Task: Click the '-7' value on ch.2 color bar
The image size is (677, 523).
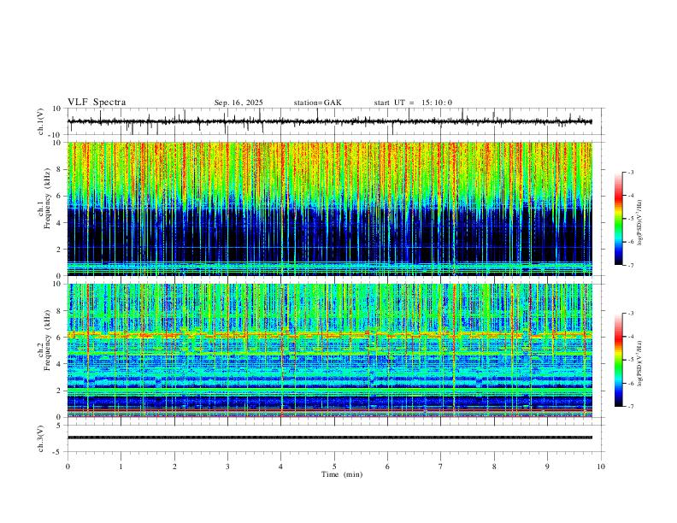Action: pos(630,406)
